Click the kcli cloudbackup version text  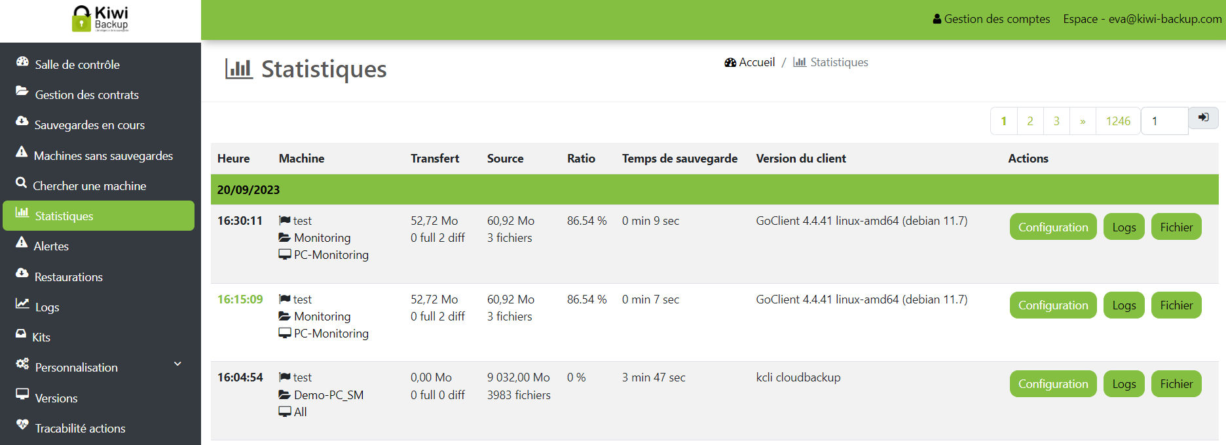(798, 377)
